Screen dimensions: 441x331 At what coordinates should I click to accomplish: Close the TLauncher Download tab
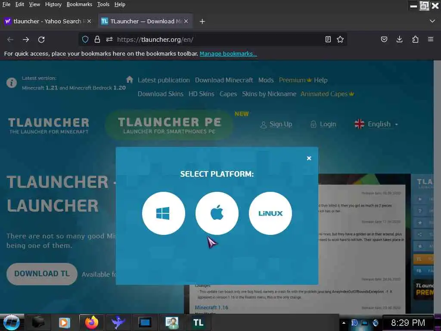coord(186,22)
